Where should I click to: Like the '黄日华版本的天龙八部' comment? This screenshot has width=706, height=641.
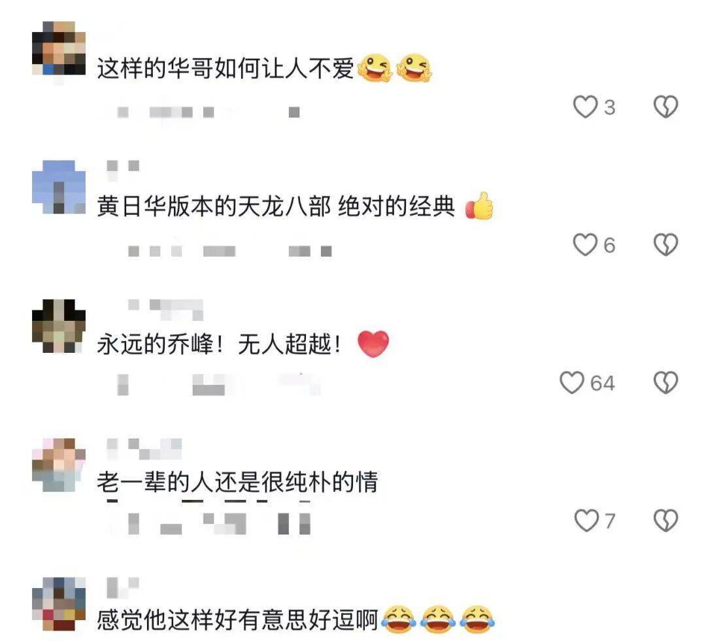[585, 245]
